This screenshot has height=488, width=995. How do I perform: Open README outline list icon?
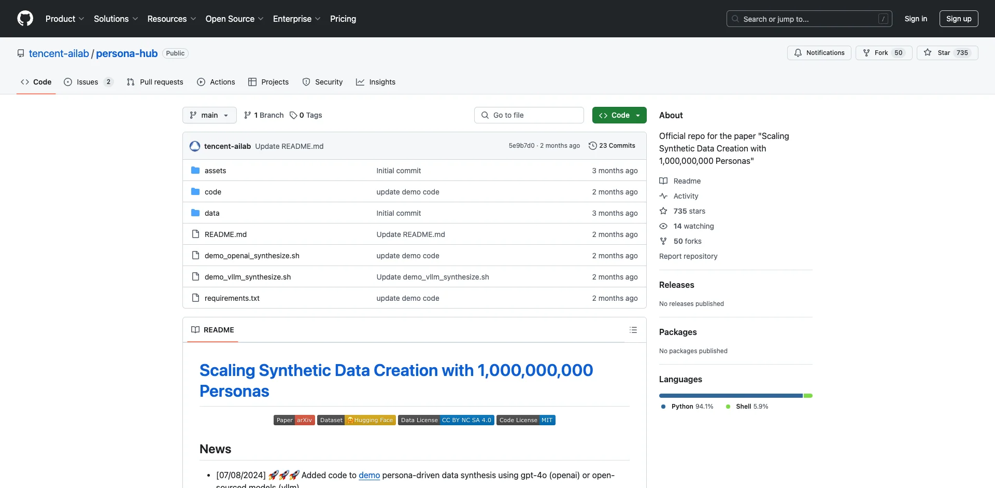[633, 330]
